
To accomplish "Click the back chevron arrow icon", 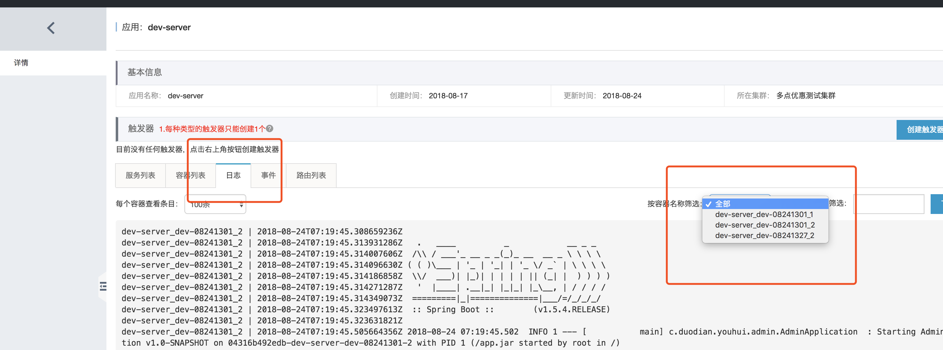I will [x=51, y=28].
